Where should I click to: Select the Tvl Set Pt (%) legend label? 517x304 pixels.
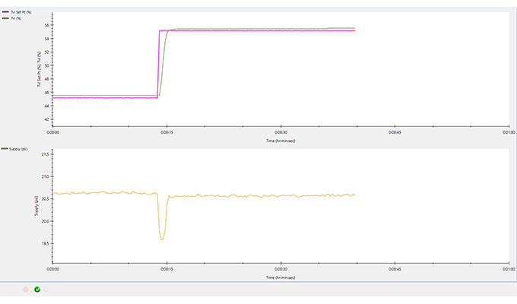pos(21,13)
